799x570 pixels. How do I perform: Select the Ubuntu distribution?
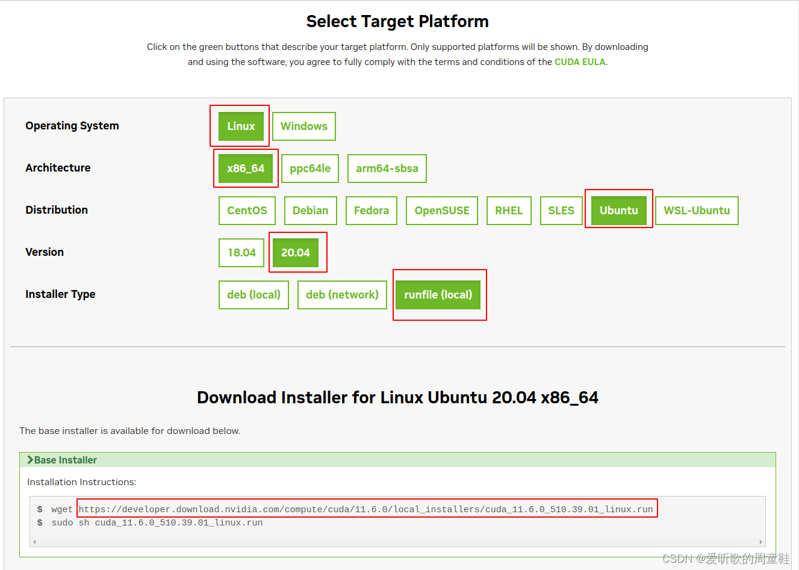pyautogui.click(x=618, y=210)
